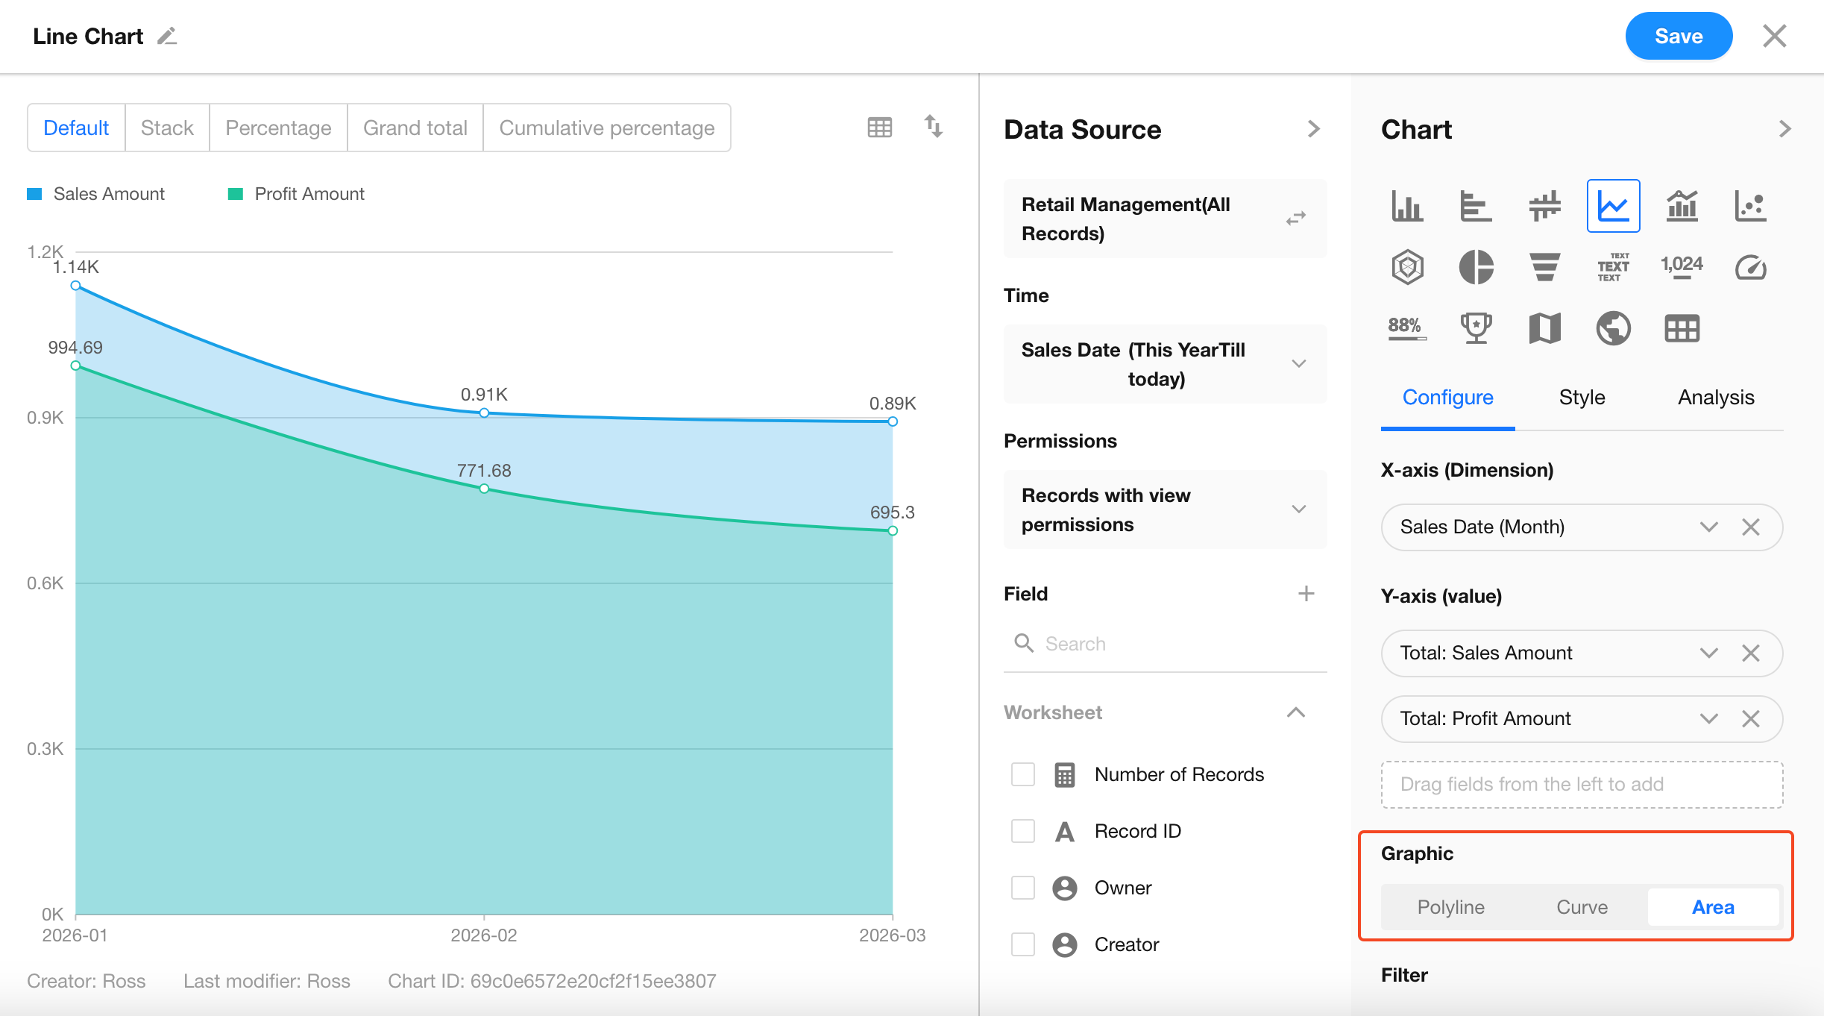Choose the funnel chart type icon
This screenshot has width=1824, height=1016.
pyautogui.click(x=1544, y=267)
